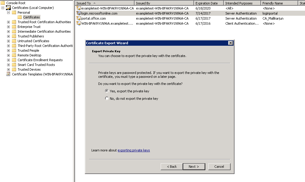
Task: Go to the next wizard page
Action: (x=194, y=167)
